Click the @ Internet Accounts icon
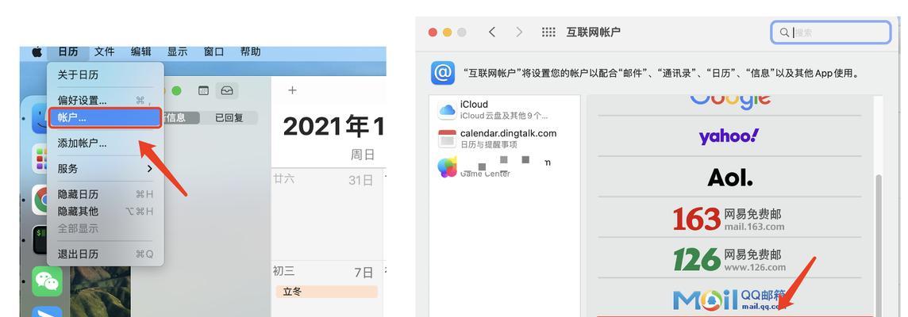 (442, 74)
